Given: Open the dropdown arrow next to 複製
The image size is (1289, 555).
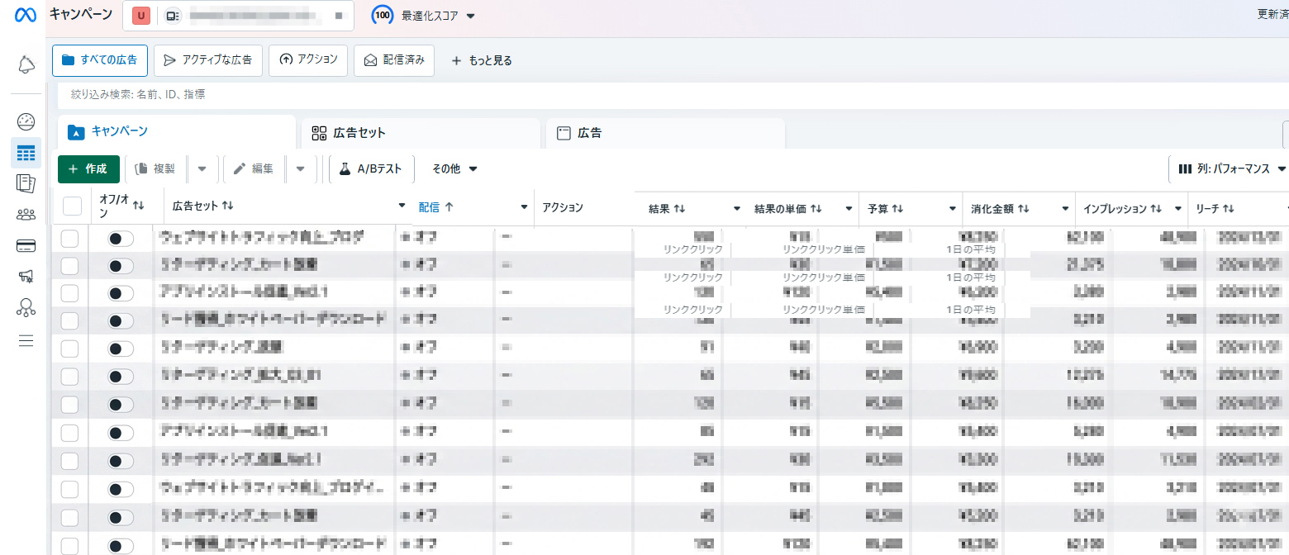Looking at the screenshot, I should (202, 168).
